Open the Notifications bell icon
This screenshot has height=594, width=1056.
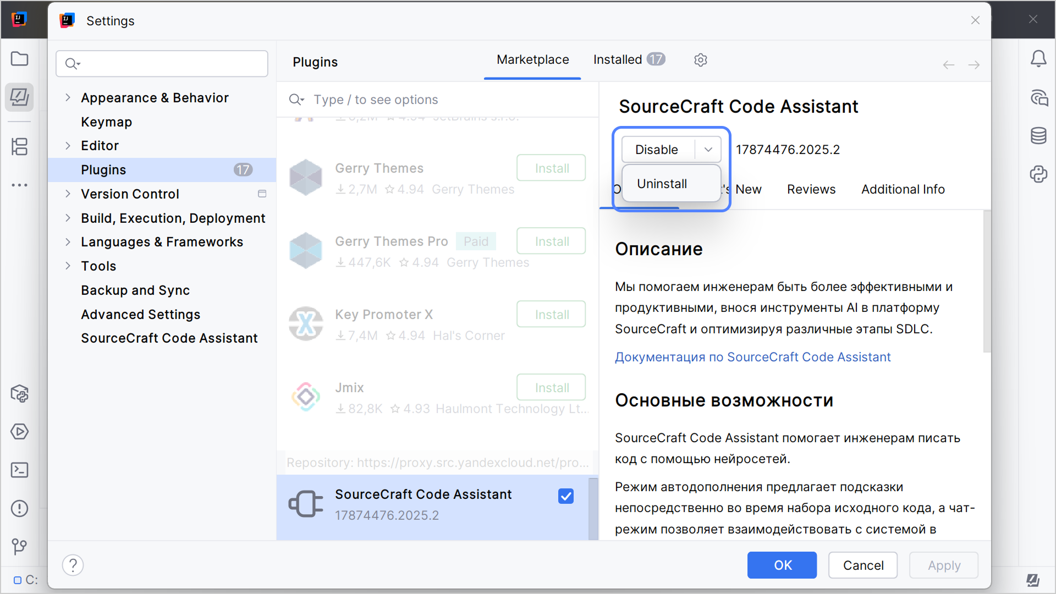pyautogui.click(x=1038, y=59)
